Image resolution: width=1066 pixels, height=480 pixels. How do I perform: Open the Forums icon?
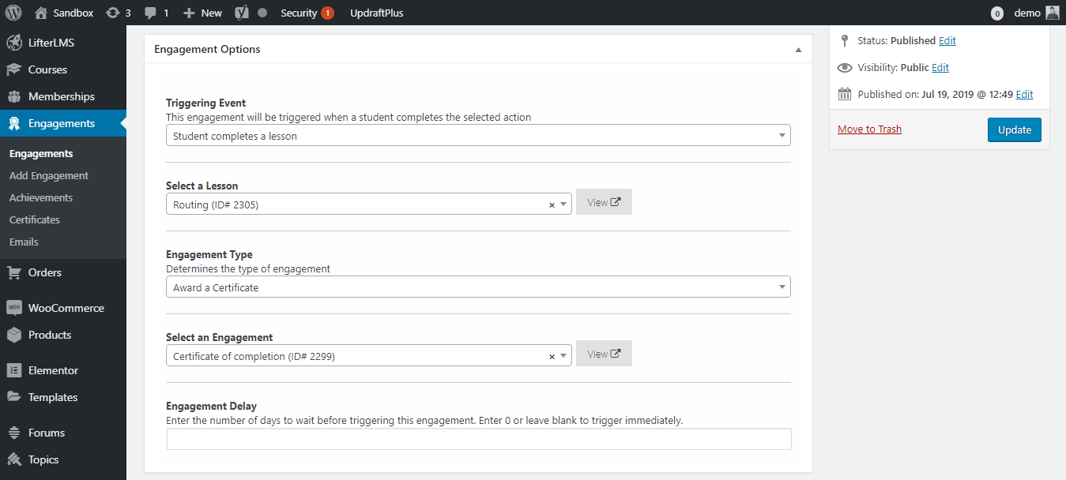(14, 433)
